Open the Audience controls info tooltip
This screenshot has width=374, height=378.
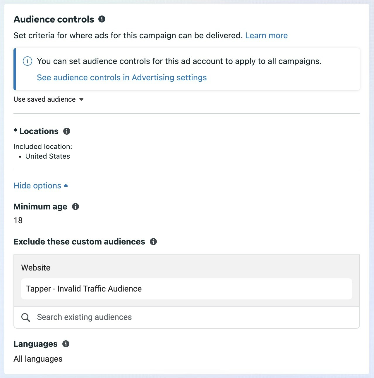(x=102, y=19)
